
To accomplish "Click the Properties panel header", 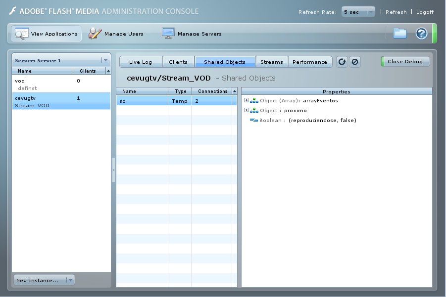I will 337,91.
